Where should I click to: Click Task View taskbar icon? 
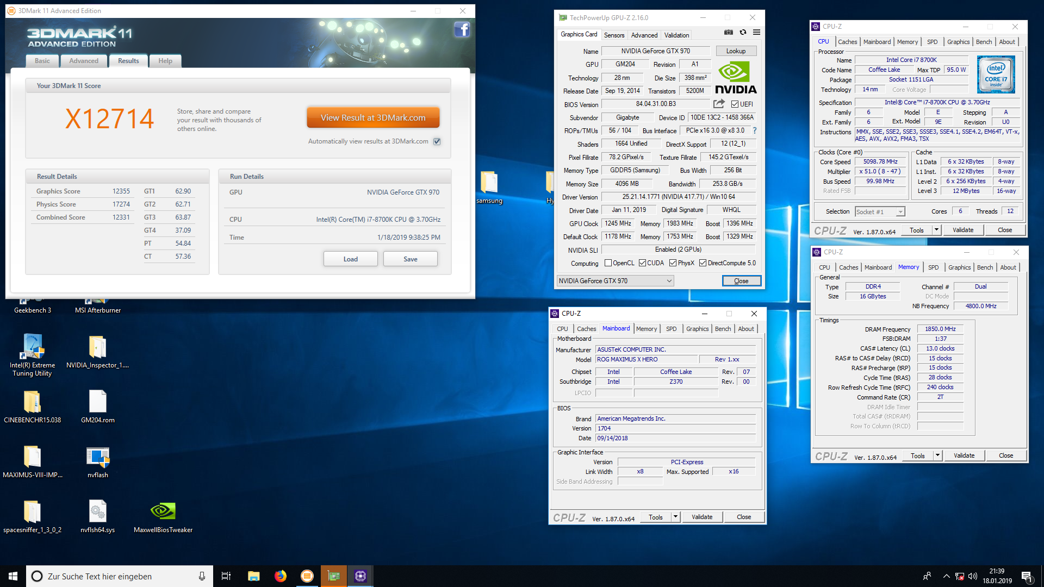226,576
